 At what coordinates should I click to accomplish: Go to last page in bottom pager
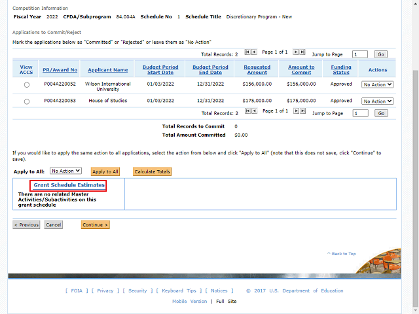point(302,111)
